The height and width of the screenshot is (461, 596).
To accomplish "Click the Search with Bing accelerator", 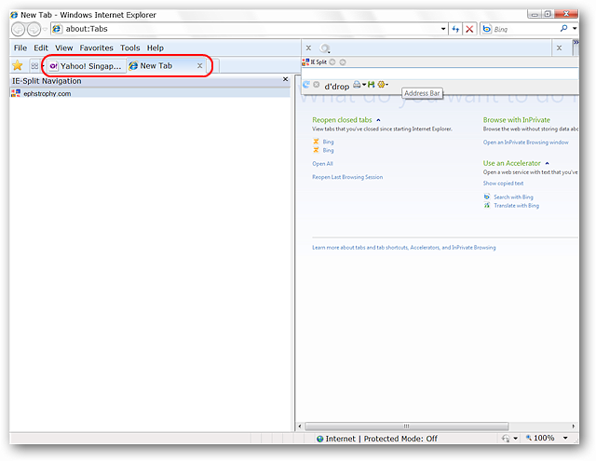I will click(x=513, y=197).
